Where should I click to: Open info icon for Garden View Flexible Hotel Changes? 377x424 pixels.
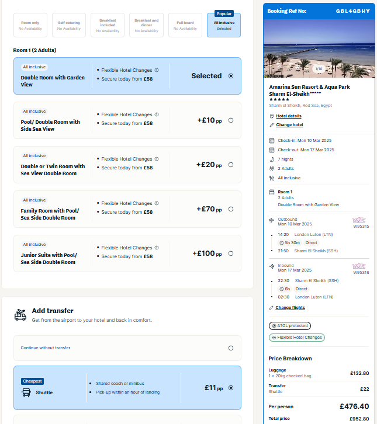click(157, 70)
